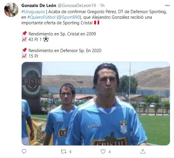Click the Peru flag emoji
The height and width of the screenshot is (158, 174).
pos(97,23)
